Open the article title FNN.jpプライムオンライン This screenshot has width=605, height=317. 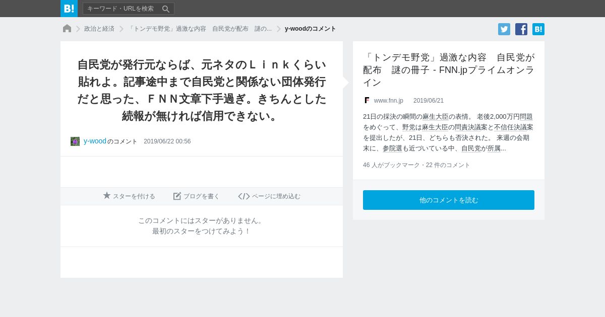coord(449,70)
